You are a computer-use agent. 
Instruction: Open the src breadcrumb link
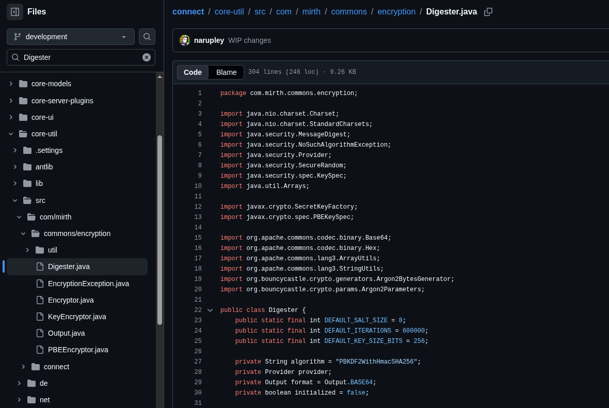(x=260, y=12)
